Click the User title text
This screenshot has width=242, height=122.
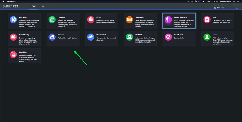pyautogui.click(x=214, y=35)
